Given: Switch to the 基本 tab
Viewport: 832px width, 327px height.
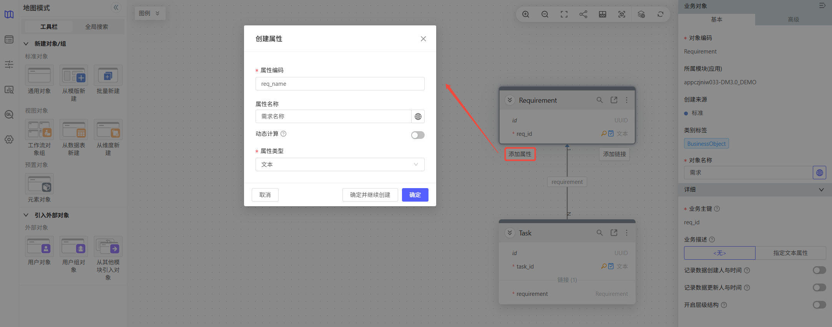Looking at the screenshot, I should (717, 19).
